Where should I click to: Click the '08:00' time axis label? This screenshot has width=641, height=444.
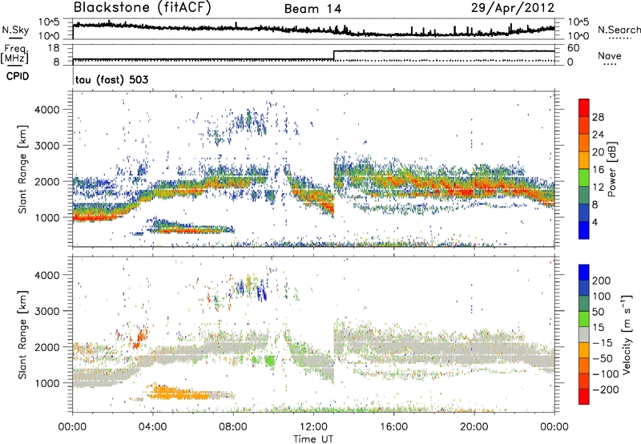pyautogui.click(x=233, y=427)
